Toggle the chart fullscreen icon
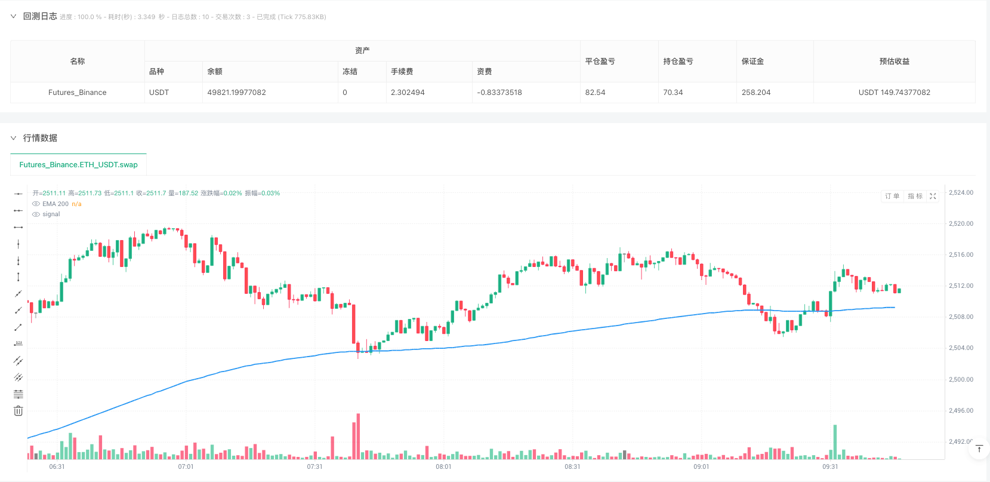This screenshot has width=990, height=482. tap(933, 197)
